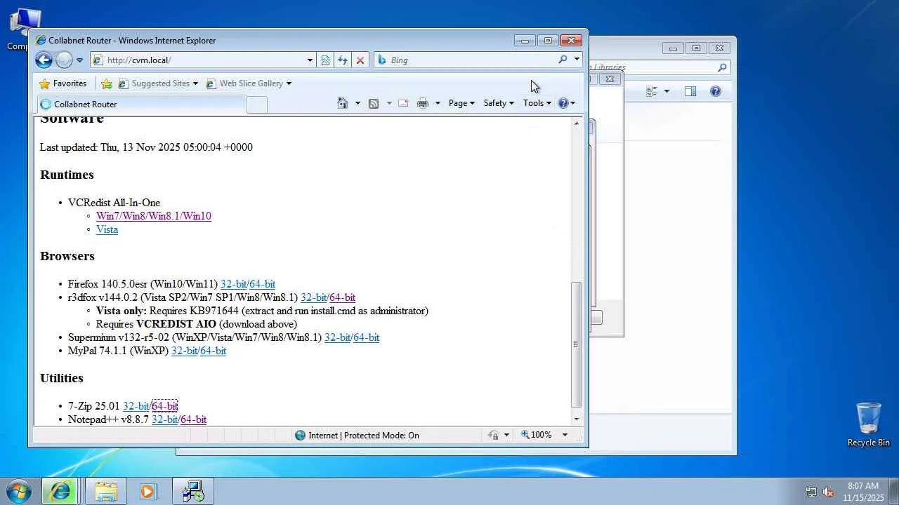Click the address bar URL field
The image size is (899, 505).
coord(204,60)
